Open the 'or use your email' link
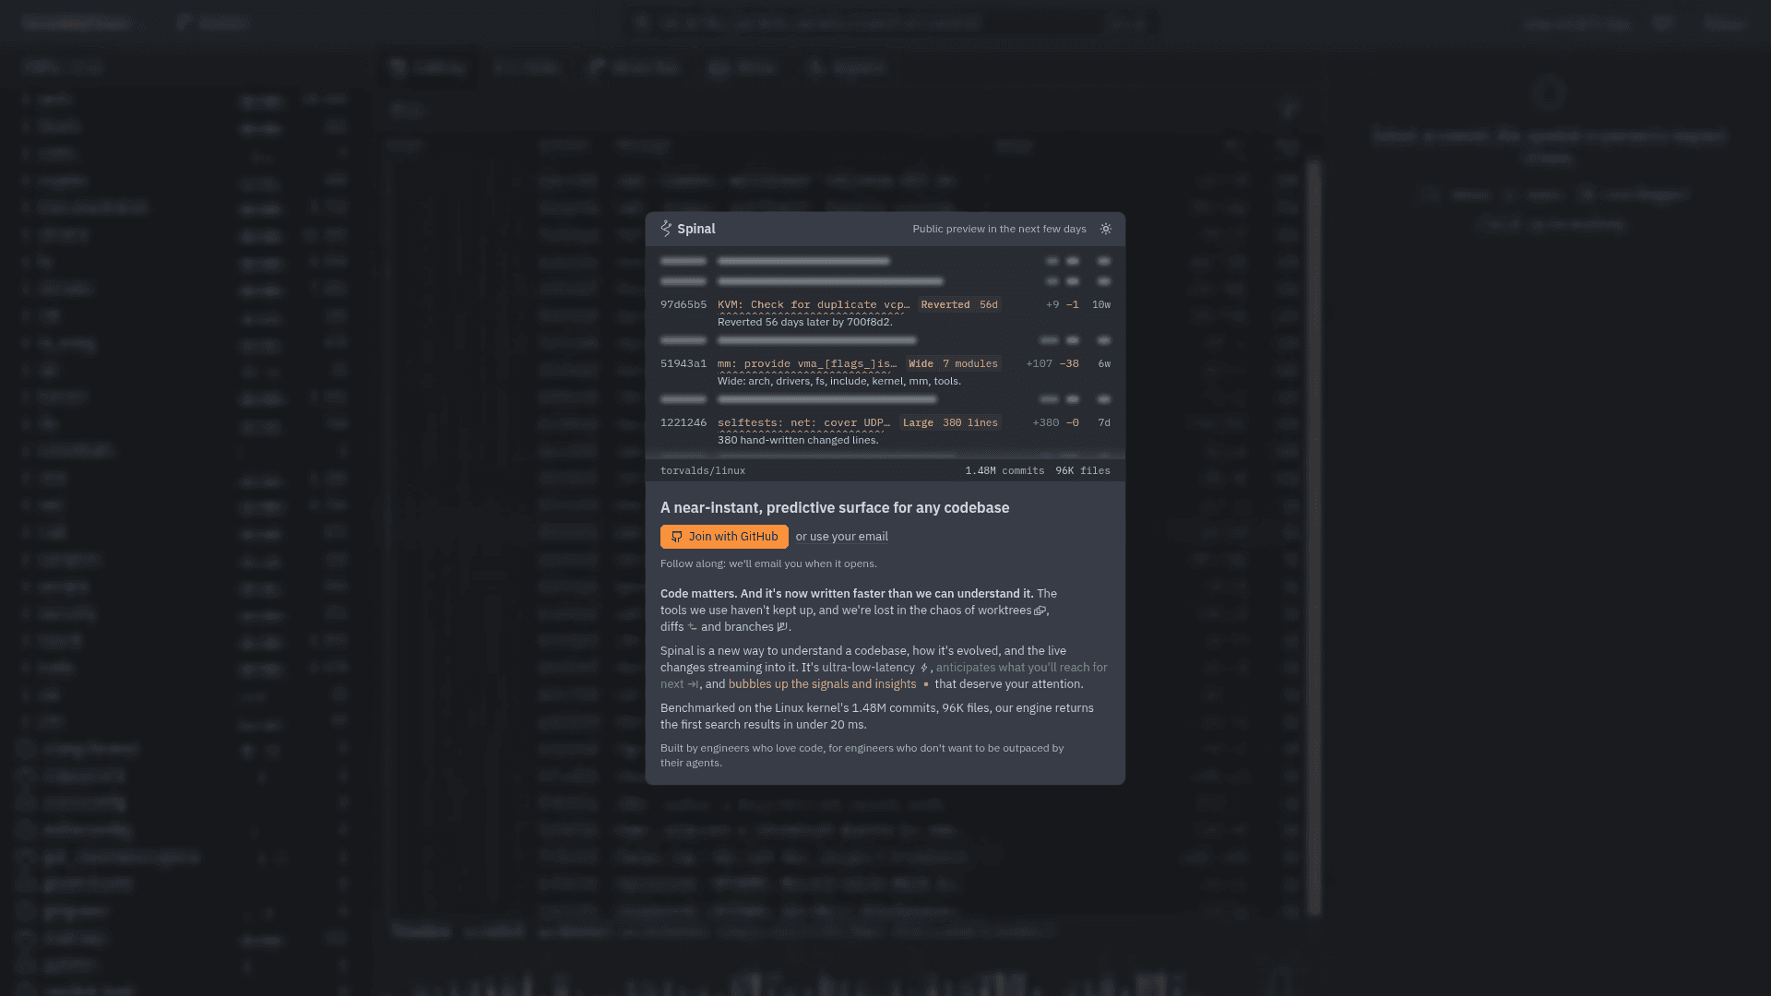The width and height of the screenshot is (1771, 996). coord(841,537)
